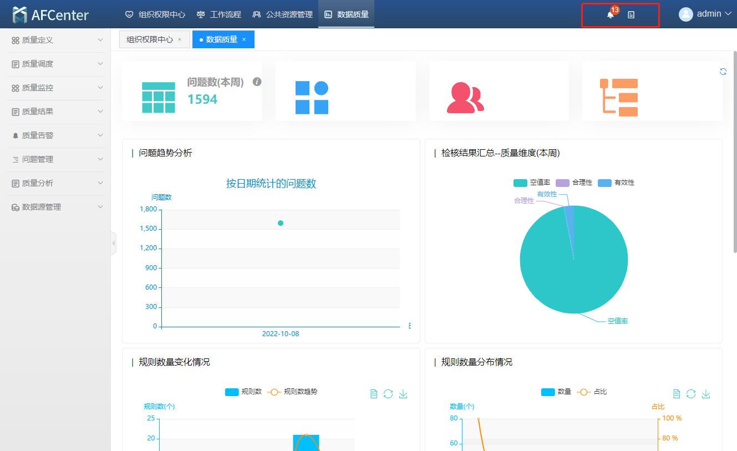Viewport: 737px width, 451px height.
Task: Expand the 质量结果 menu chevron
Action: (100, 112)
